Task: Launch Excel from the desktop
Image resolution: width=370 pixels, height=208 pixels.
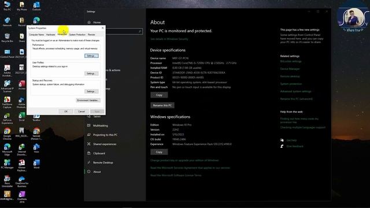Action: click(22, 117)
